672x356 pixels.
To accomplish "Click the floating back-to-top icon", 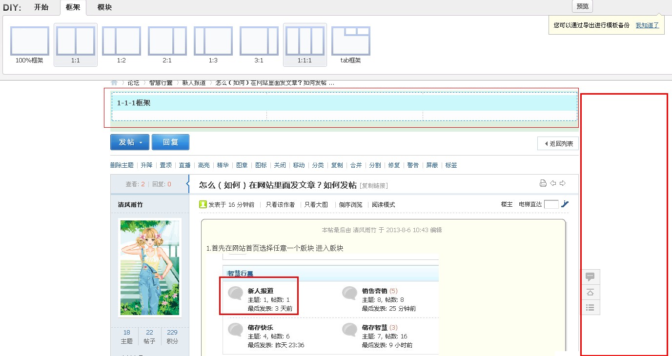I will 590,292.
